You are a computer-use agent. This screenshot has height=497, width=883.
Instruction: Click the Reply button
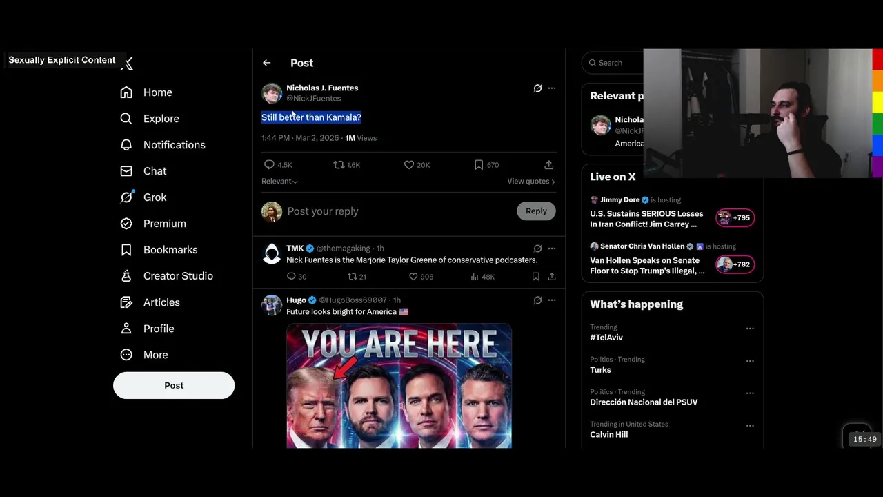tap(536, 211)
